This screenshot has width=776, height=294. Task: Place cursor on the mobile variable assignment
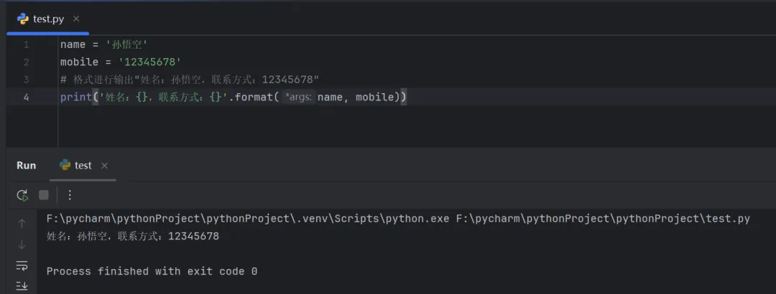coord(79,62)
